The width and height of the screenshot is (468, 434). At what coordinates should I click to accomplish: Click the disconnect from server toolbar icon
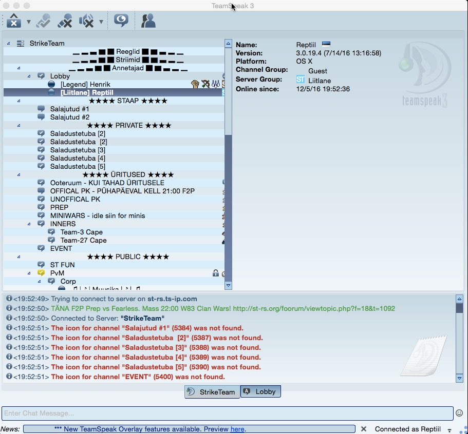[14, 21]
